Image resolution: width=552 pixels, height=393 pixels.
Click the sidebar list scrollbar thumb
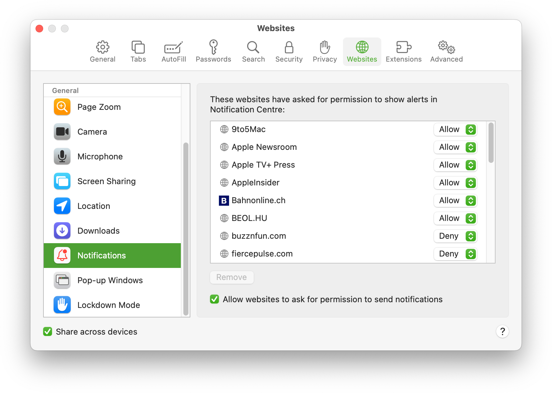click(186, 229)
